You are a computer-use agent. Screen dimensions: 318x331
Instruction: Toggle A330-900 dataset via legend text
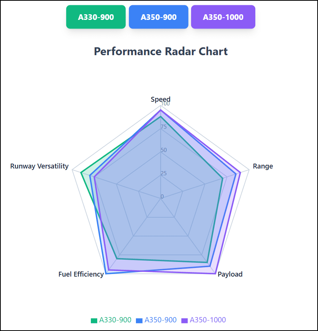pyautogui.click(x=115, y=320)
